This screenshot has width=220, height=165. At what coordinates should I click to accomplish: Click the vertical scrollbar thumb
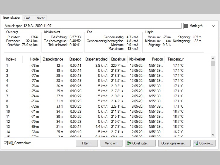point(213,63)
